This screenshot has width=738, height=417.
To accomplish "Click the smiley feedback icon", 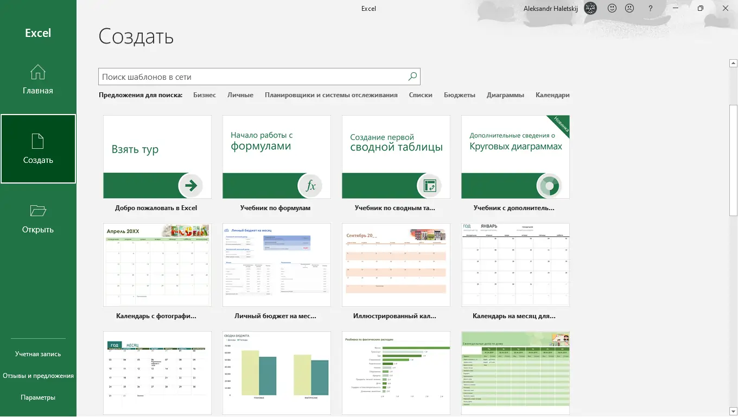I will click(612, 9).
